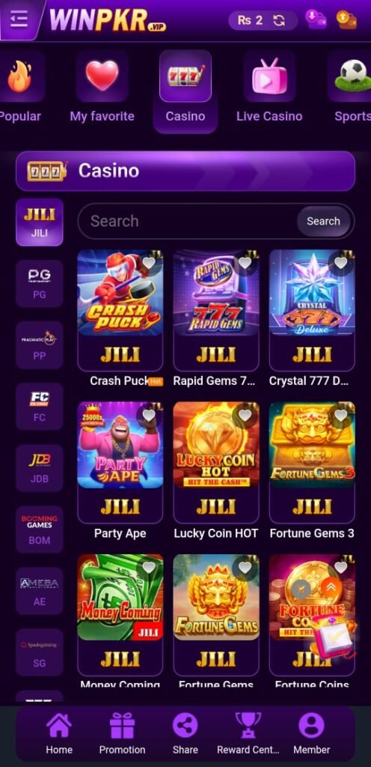This screenshot has height=767, width=371.
Task: Open the Promotion page in bottom bar
Action: [122, 733]
